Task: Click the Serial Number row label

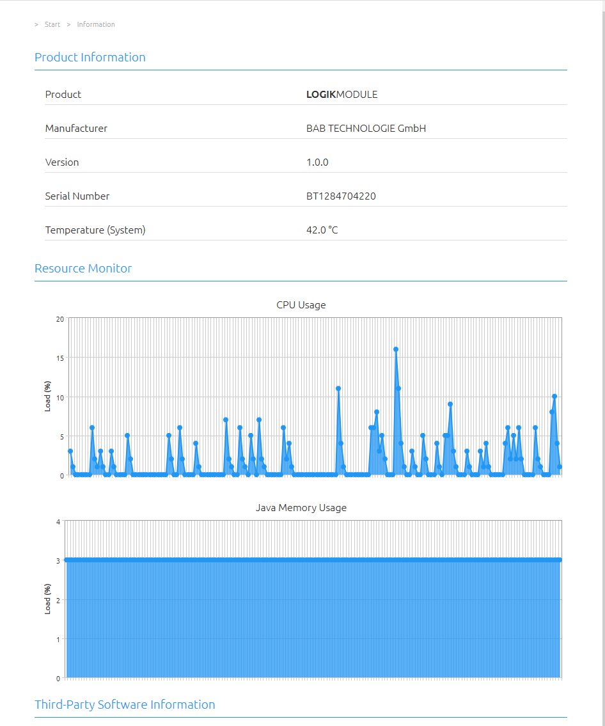Action: pyautogui.click(x=77, y=196)
